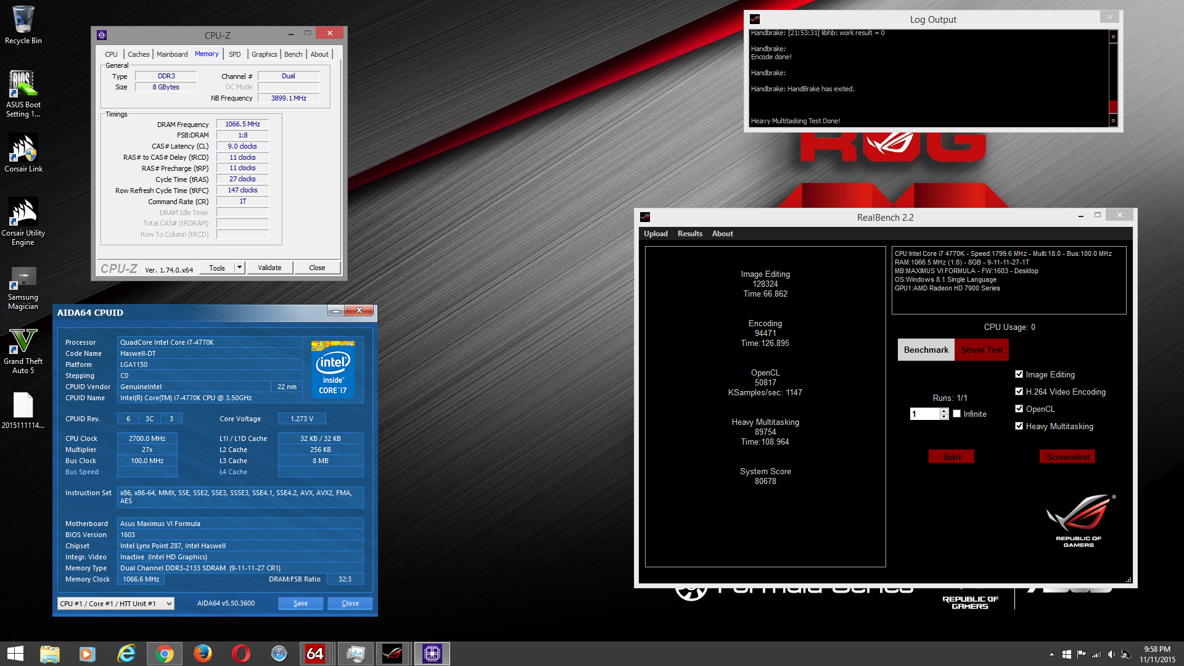Open the About tab in CPU-Z
The height and width of the screenshot is (666, 1184).
(319, 54)
